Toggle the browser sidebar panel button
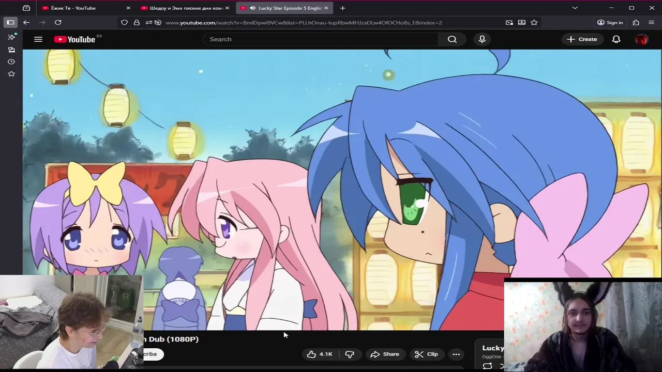 10,22
